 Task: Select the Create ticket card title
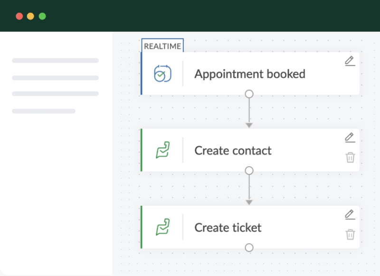point(228,228)
